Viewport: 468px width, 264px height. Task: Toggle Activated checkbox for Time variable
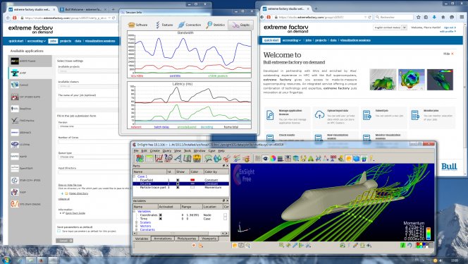coord(160,219)
